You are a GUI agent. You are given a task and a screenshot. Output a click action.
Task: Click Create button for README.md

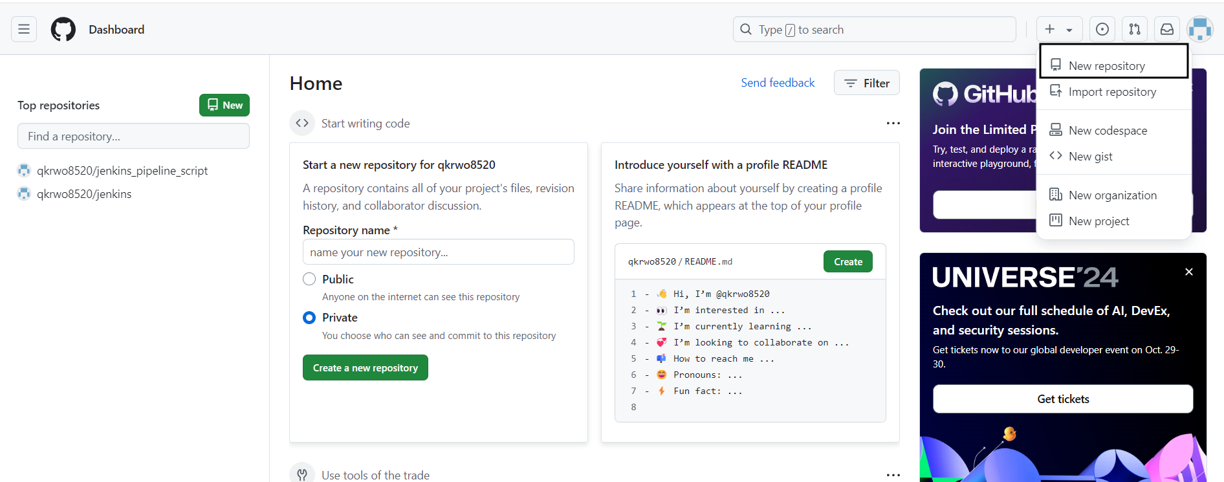point(848,261)
